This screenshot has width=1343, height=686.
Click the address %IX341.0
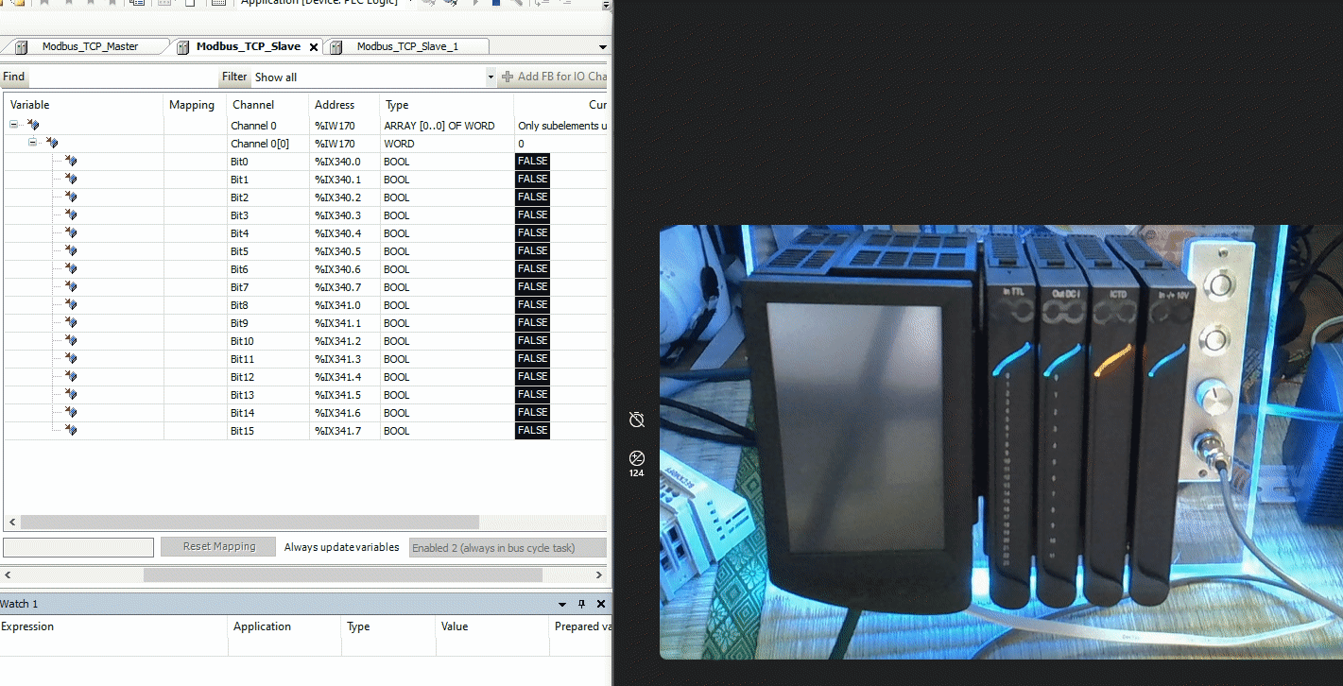337,305
